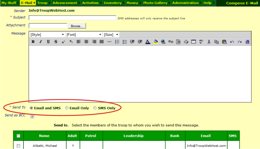Open the [Size] dropdown
The height and width of the screenshot is (149, 260).
111,34
